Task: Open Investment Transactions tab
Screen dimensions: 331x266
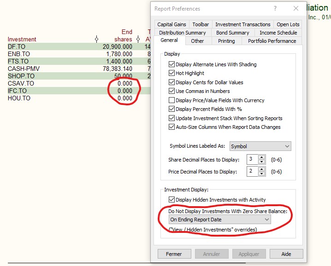Action: click(x=243, y=24)
